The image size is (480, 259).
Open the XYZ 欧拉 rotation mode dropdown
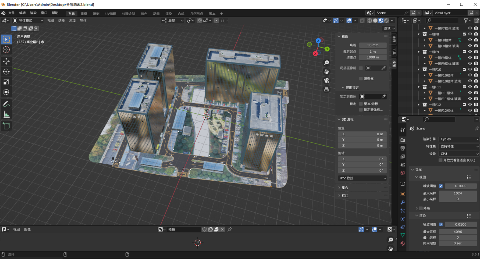coord(362,178)
